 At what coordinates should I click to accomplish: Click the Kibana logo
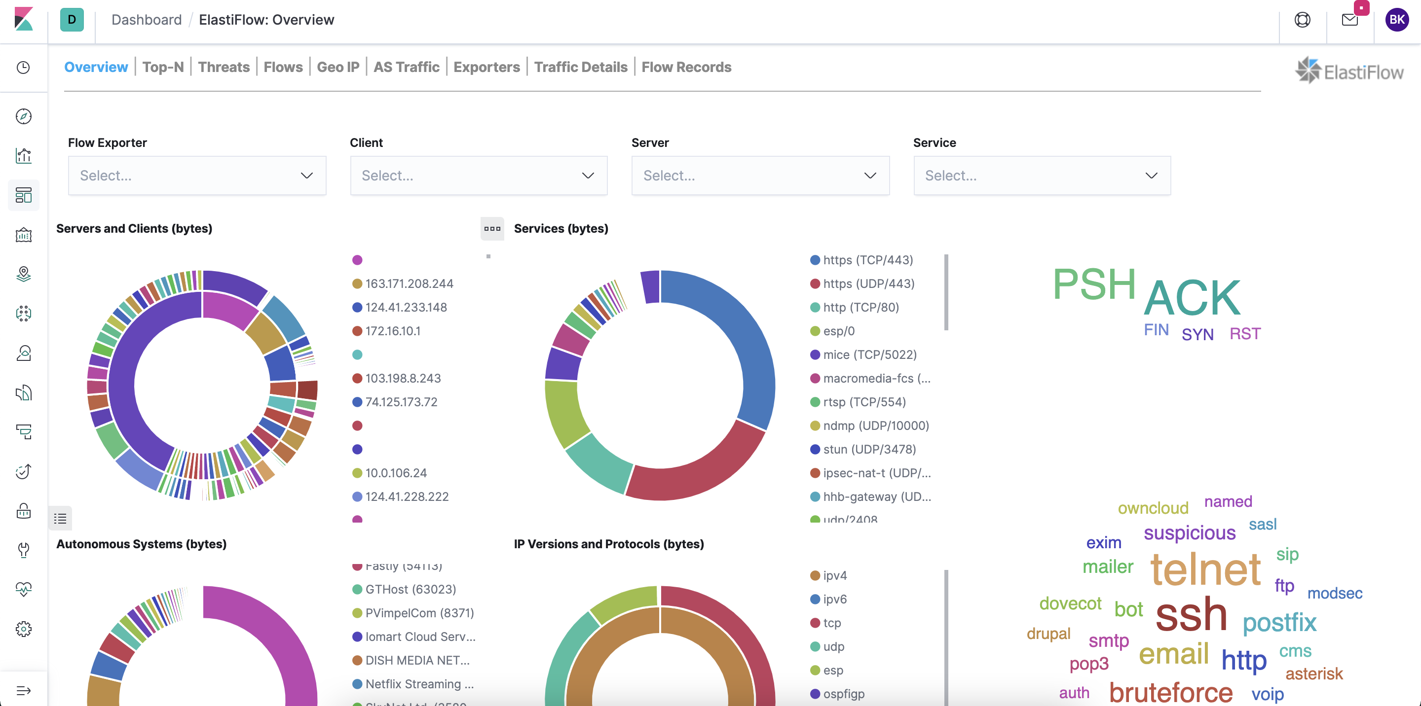click(x=24, y=19)
